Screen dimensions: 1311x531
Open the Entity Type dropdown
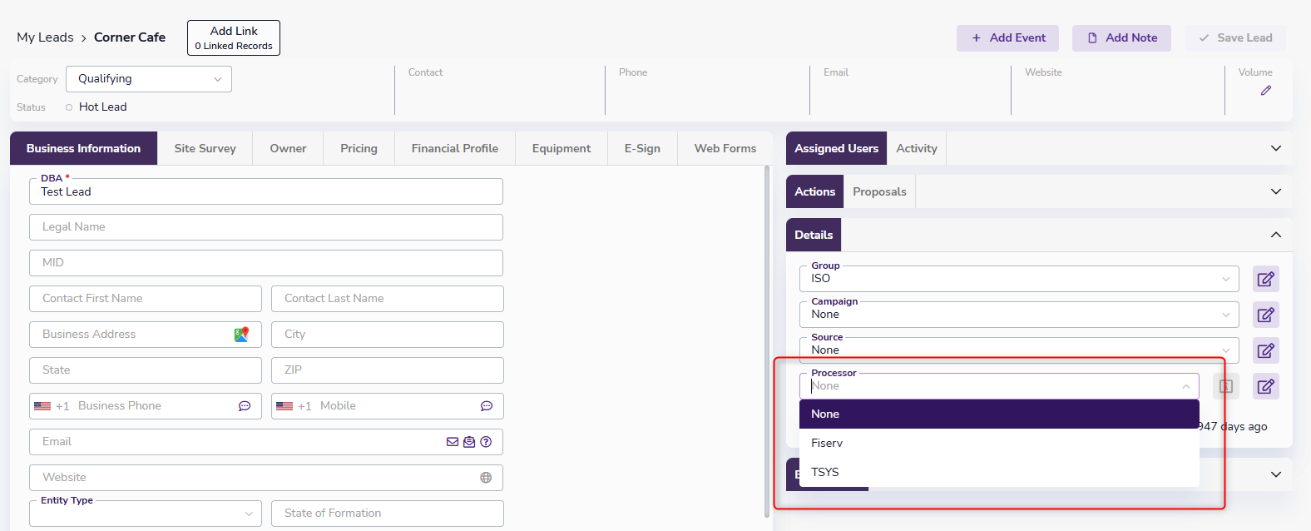click(x=146, y=514)
